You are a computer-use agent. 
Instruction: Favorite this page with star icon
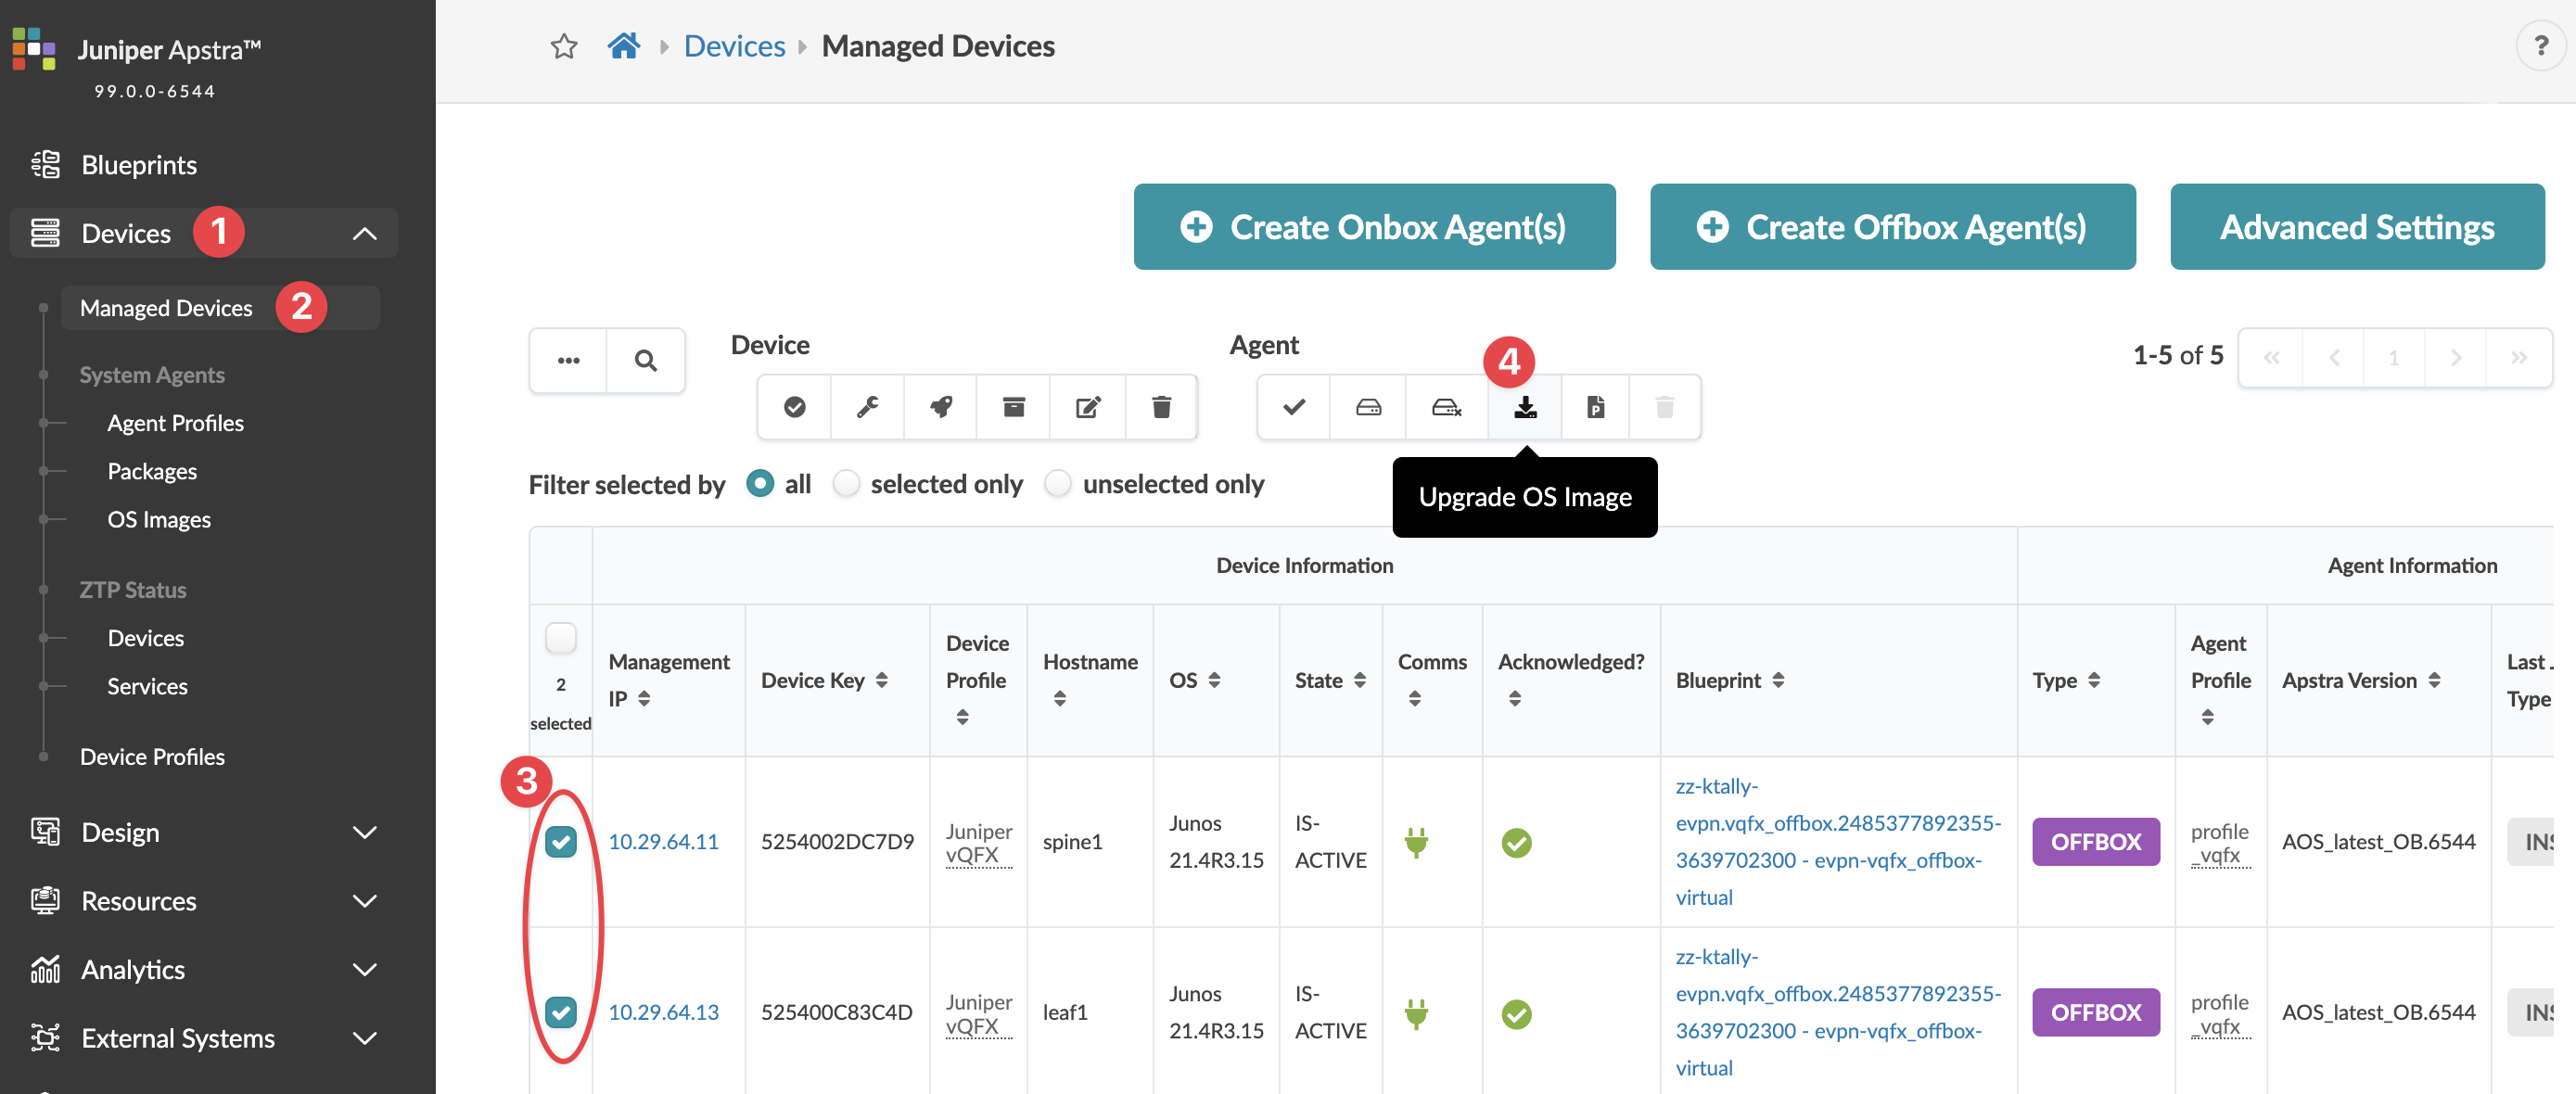point(564,46)
